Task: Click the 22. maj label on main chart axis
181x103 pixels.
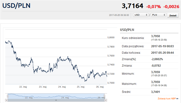Action: click(x=23, y=87)
